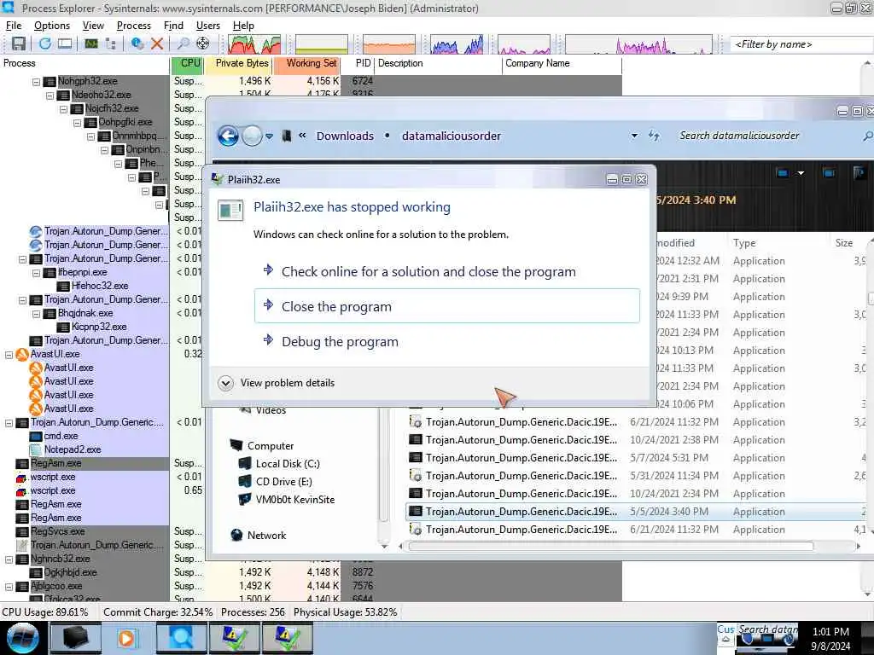Open the Find menu
The width and height of the screenshot is (874, 655).
coord(173,26)
